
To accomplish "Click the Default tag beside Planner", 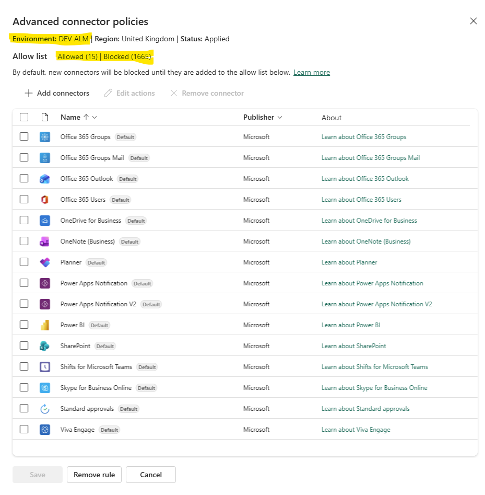I will click(96, 262).
